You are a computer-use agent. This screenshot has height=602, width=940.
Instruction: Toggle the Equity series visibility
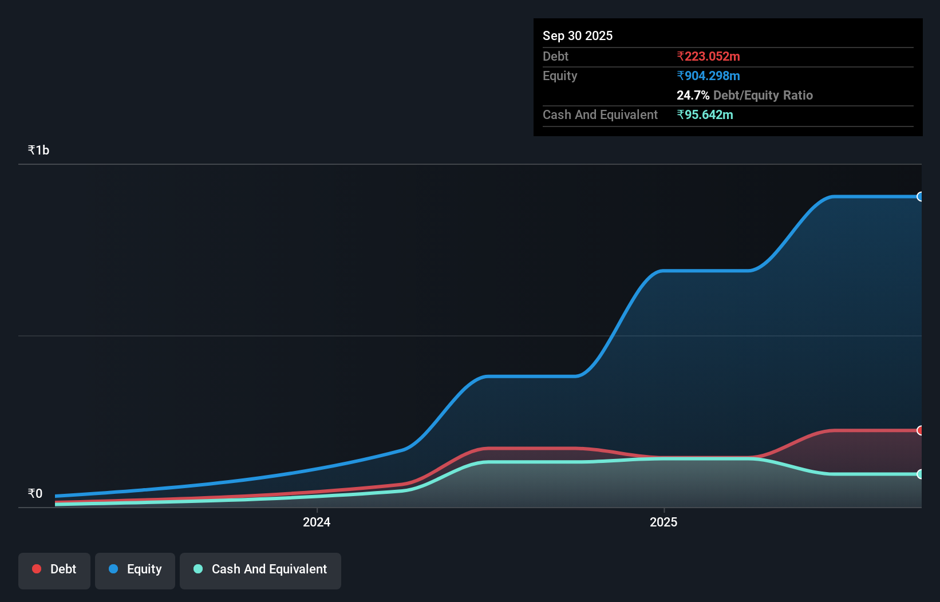coord(135,569)
